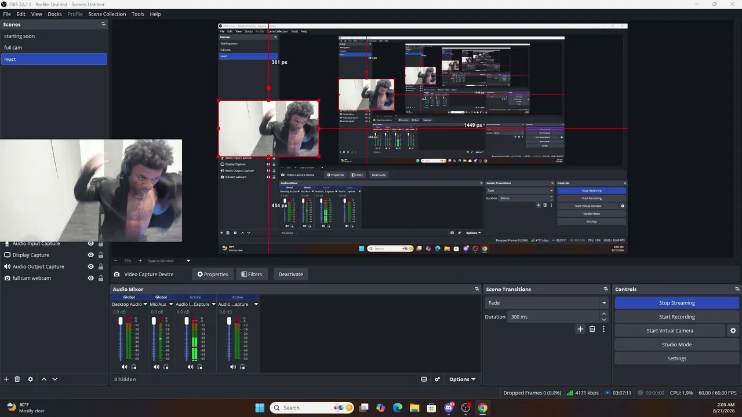742x417 pixels.
Task: Open the Tools menu
Action: [138, 14]
